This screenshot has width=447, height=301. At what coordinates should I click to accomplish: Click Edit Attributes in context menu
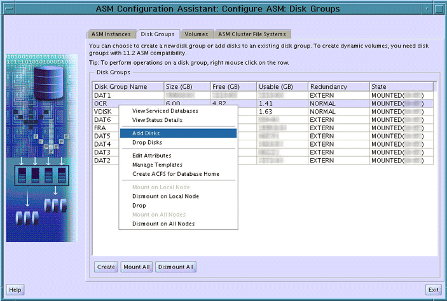tap(151, 156)
